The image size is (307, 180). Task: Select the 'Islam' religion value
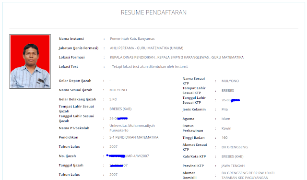[x=226, y=119]
